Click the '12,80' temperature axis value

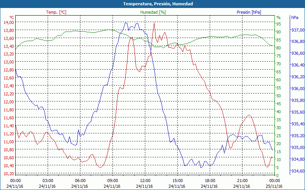coord(9,70)
